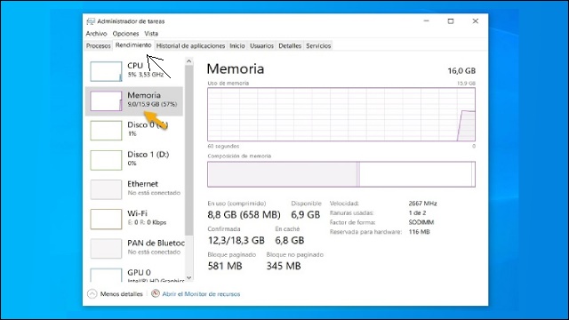Click the Disco 1 (D:) label

pos(148,154)
